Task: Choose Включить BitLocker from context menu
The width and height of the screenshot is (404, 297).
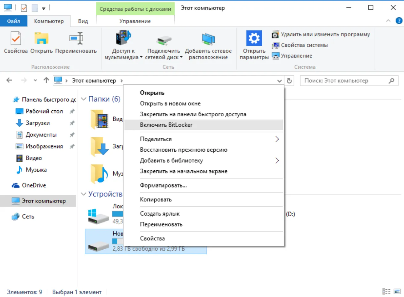Action: click(x=204, y=125)
